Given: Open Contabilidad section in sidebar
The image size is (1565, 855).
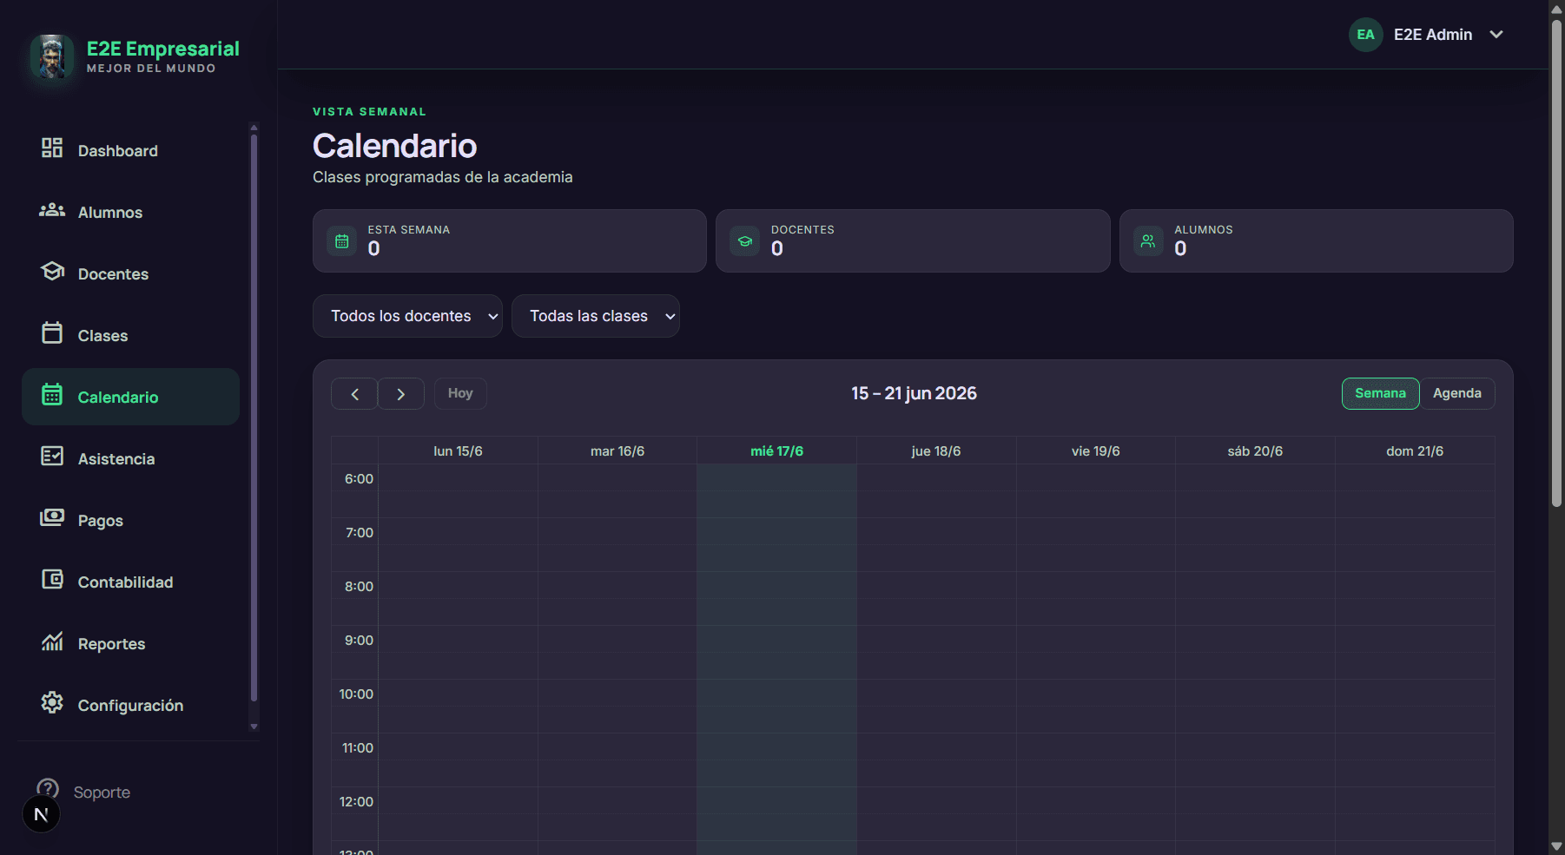Looking at the screenshot, I should 130,582.
